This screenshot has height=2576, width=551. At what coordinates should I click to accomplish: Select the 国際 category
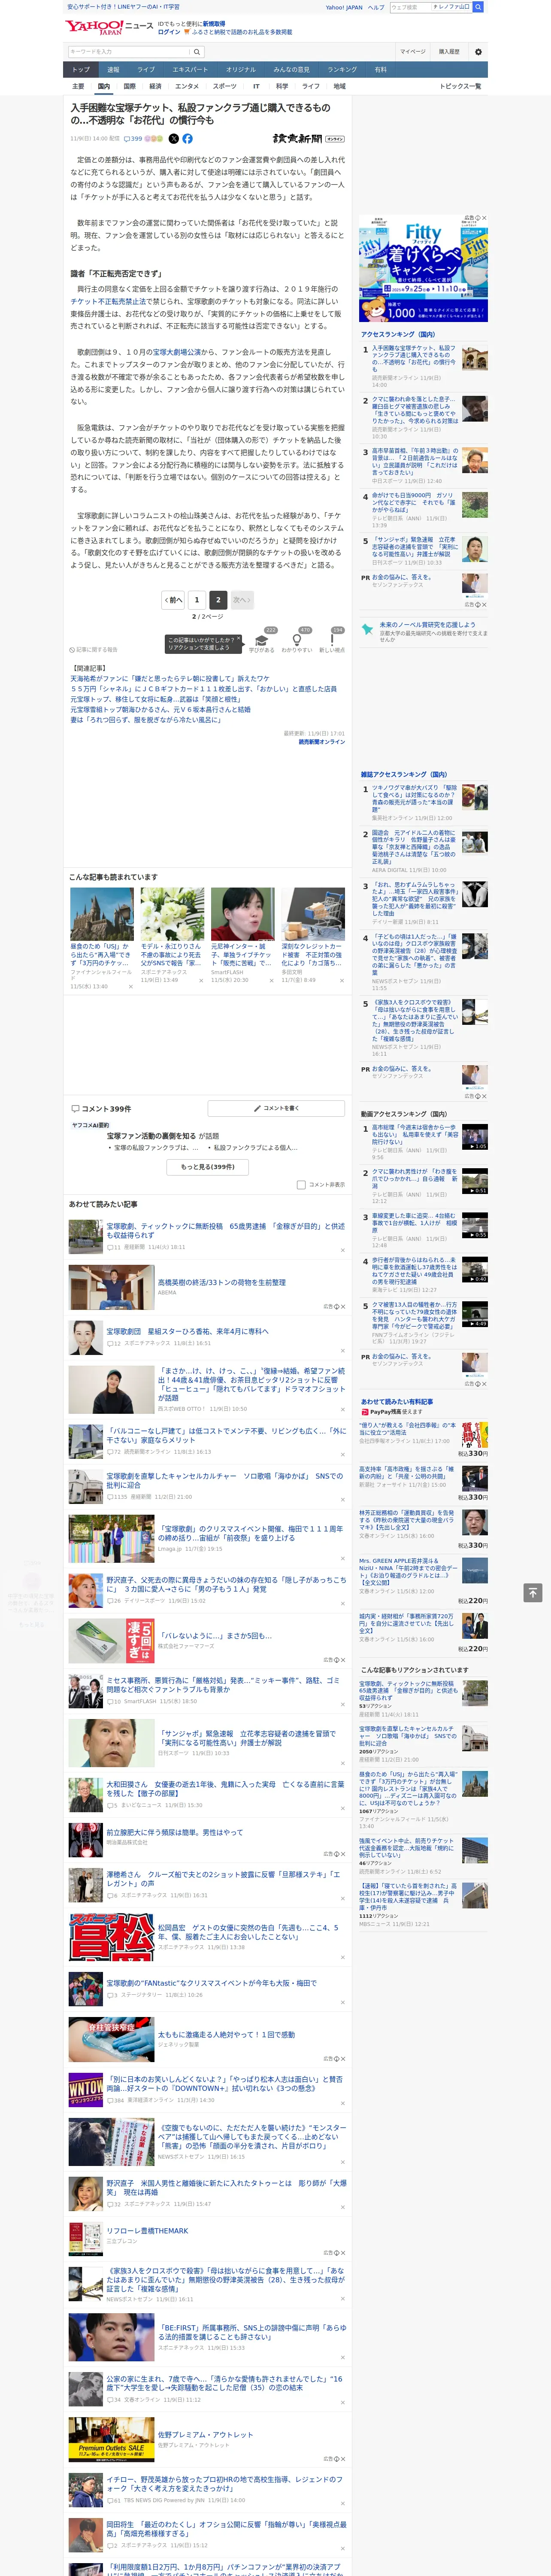129,86
